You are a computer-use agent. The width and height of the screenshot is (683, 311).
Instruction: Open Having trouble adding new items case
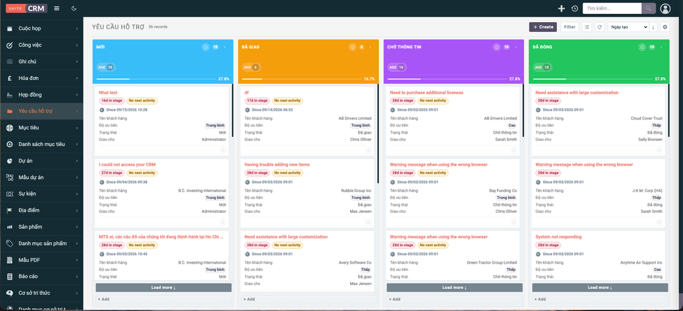point(277,165)
